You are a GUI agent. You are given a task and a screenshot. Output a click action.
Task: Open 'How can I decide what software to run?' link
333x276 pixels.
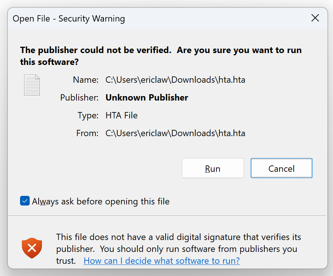pyautogui.click(x=161, y=261)
